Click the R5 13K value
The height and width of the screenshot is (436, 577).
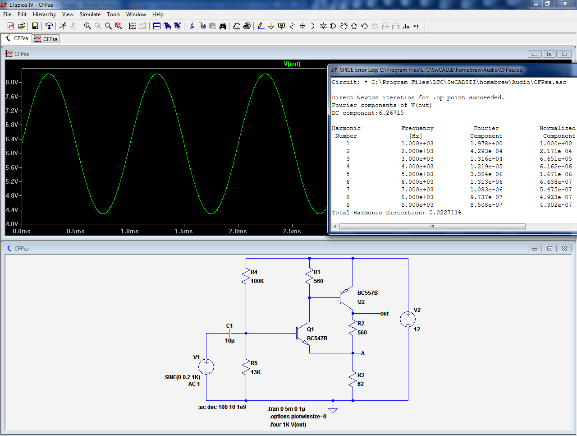[x=256, y=372]
